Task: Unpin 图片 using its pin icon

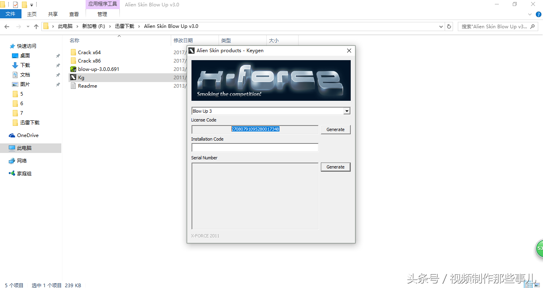Action: click(x=58, y=84)
